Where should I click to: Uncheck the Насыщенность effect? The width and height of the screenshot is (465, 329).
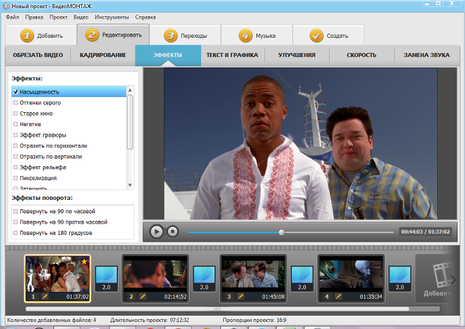16,92
